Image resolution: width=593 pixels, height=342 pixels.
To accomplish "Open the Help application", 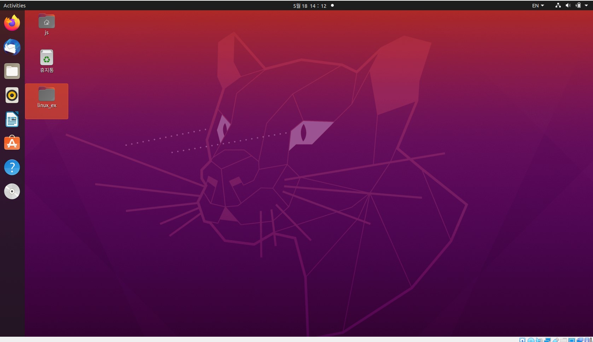I will (x=12, y=167).
